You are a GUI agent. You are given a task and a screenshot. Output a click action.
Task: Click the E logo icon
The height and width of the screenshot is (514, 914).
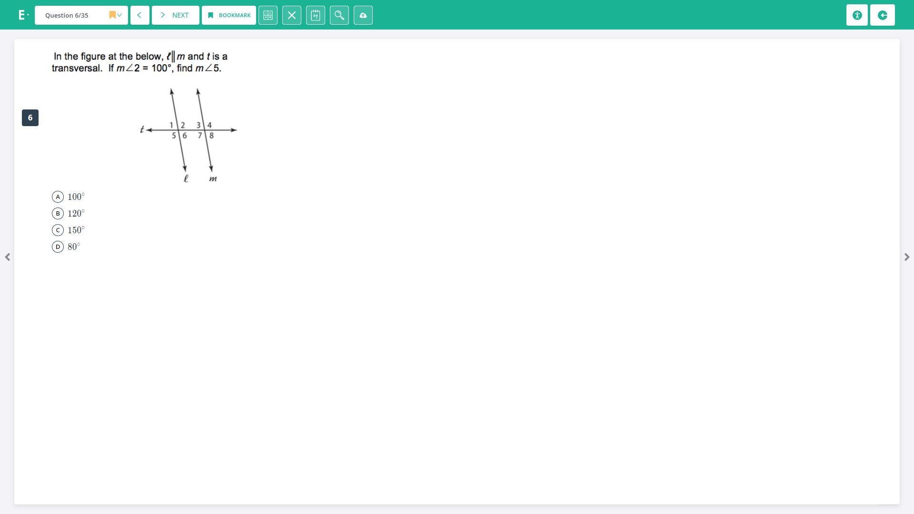pyautogui.click(x=22, y=15)
